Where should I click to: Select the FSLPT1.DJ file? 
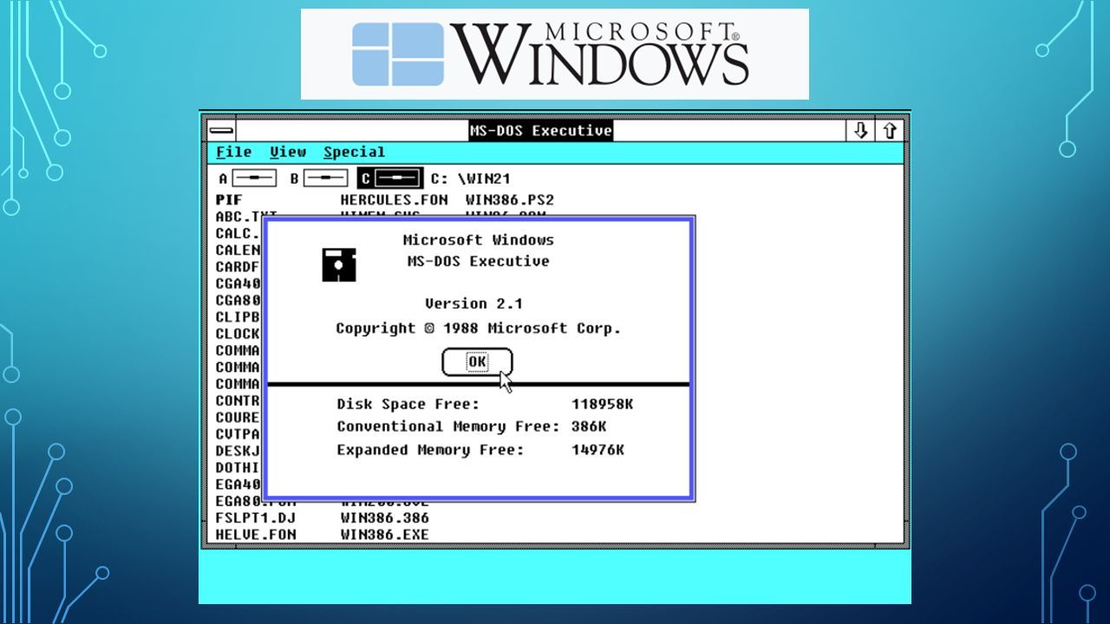click(x=256, y=518)
